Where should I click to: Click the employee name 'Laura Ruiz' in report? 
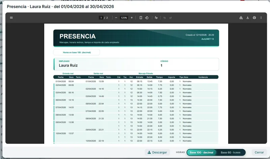pyautogui.click(x=68, y=65)
